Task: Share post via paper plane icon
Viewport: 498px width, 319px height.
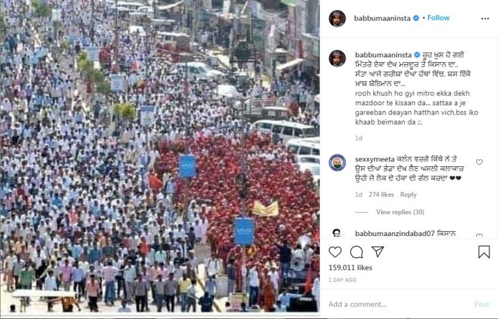Action: (378, 252)
